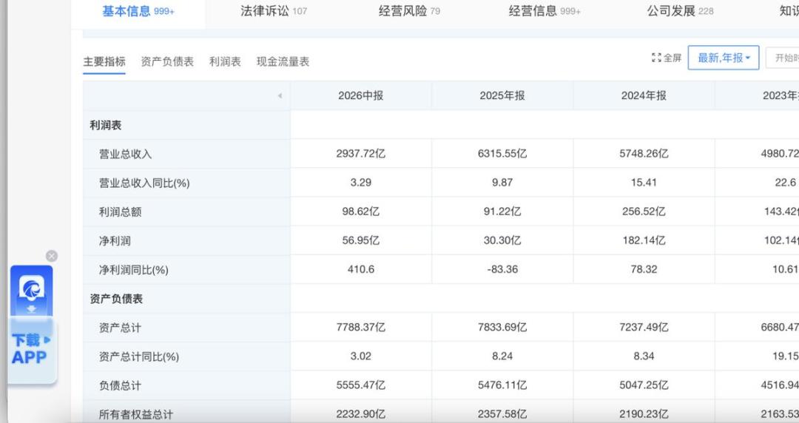This screenshot has height=423, width=799.
Task: Click the 7788.37亿 total assets cell
Action: (x=361, y=327)
